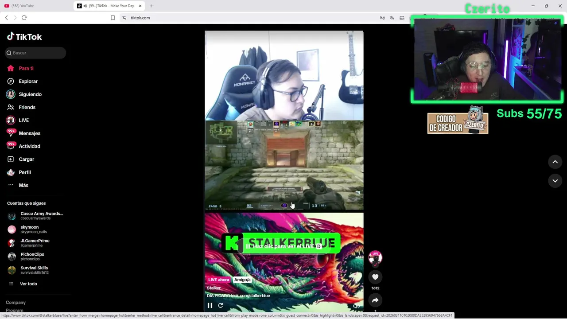The height and width of the screenshot is (319, 567).
Task: Toggle the video volume icon
Action: click(356, 306)
